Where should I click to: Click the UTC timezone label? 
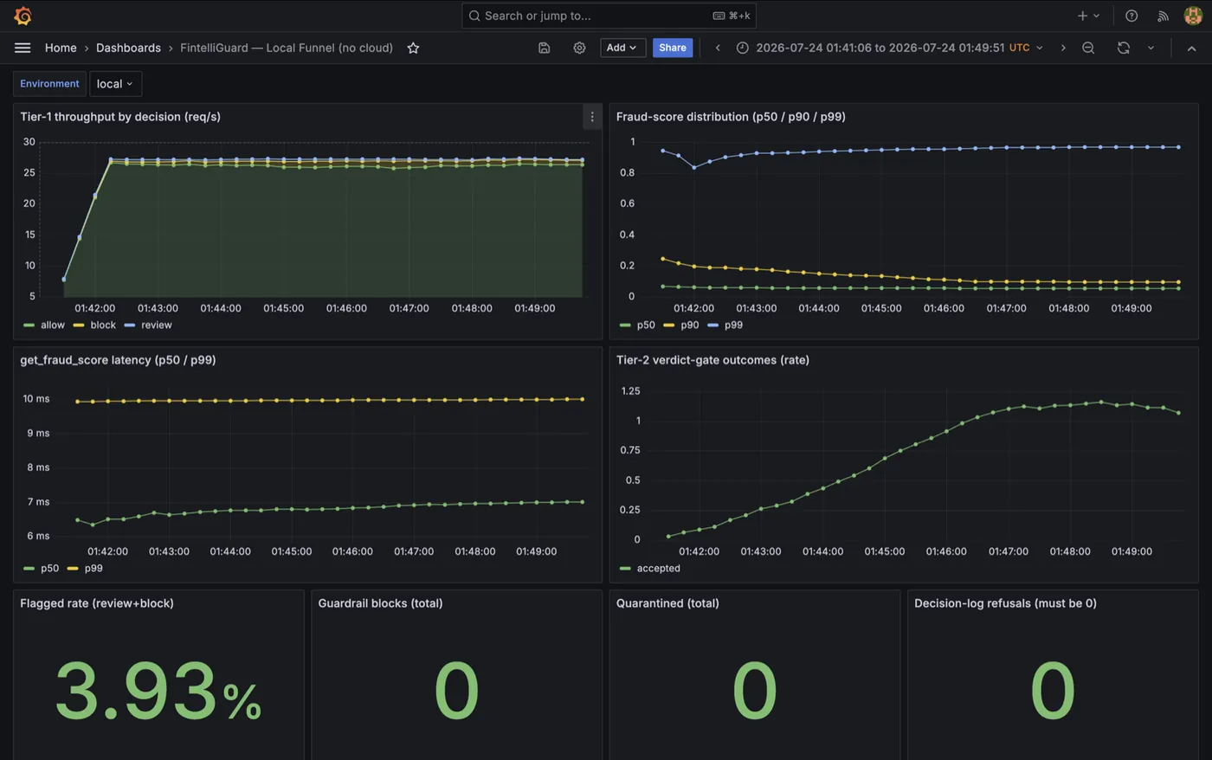coord(1020,48)
